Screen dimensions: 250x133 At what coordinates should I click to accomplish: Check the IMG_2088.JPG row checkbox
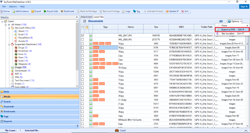coord(82,39)
